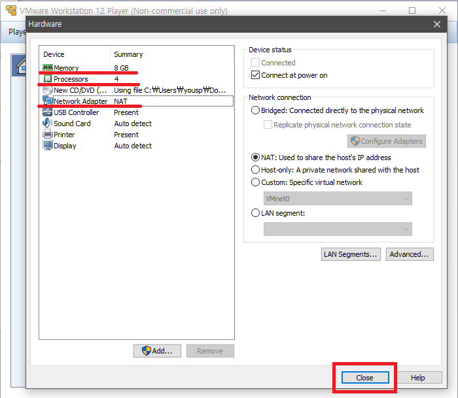Click the USB Controller icon
Screen dimensions: 458x398
tap(48, 112)
